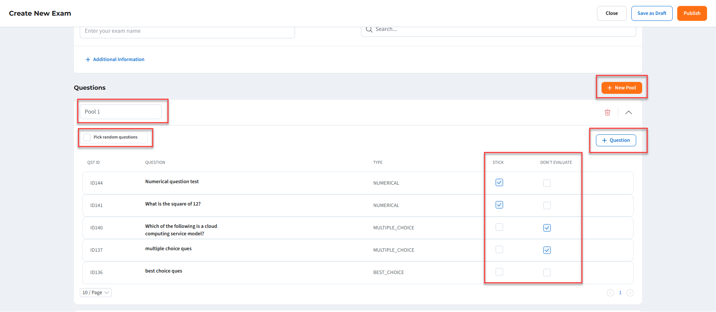716x312 pixels.
Task: Click the Questions section heading
Action: (89, 88)
